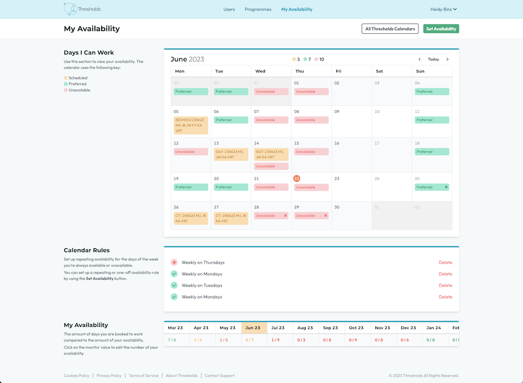Remove Unavailable entry on June 29
The height and width of the screenshot is (383, 523).
[325, 216]
